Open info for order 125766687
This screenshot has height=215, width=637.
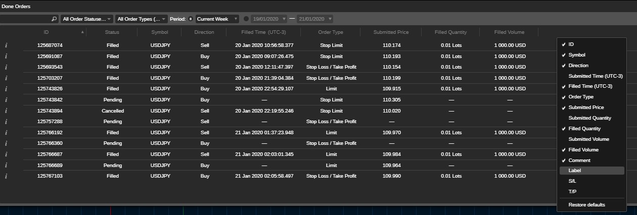(x=6, y=154)
